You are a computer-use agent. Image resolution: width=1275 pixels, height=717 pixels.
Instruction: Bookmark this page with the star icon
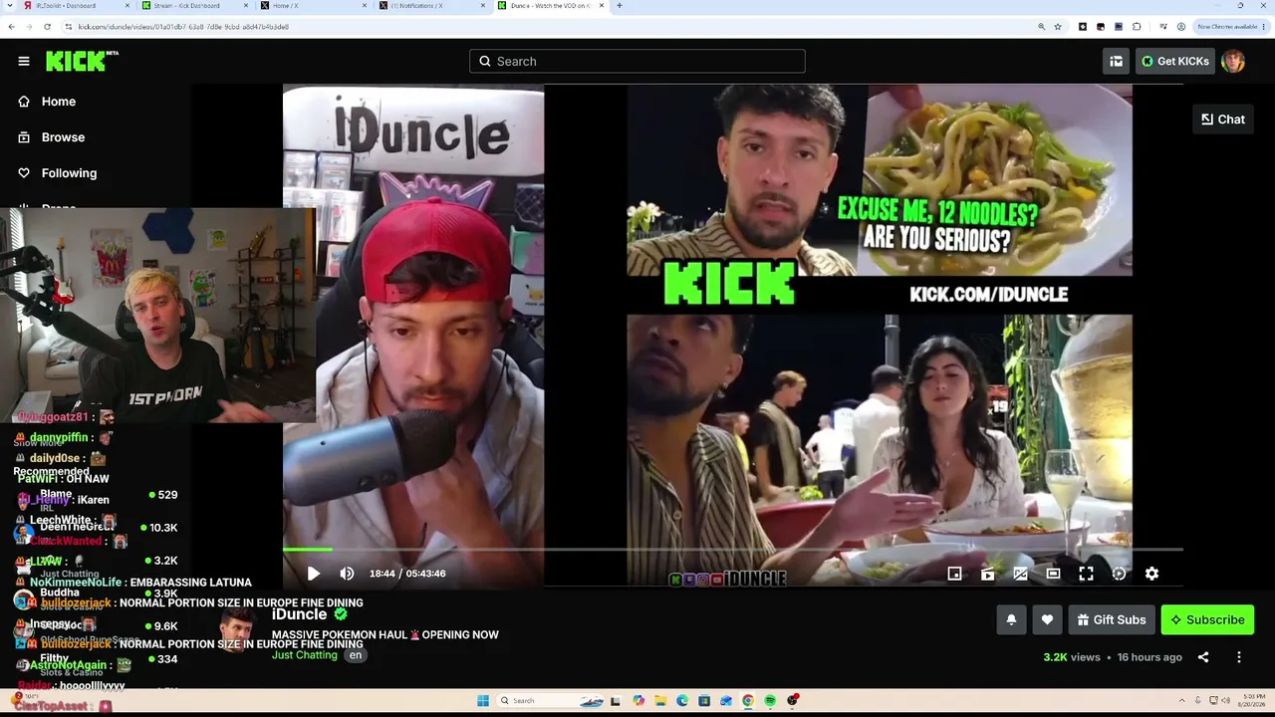tap(1058, 27)
